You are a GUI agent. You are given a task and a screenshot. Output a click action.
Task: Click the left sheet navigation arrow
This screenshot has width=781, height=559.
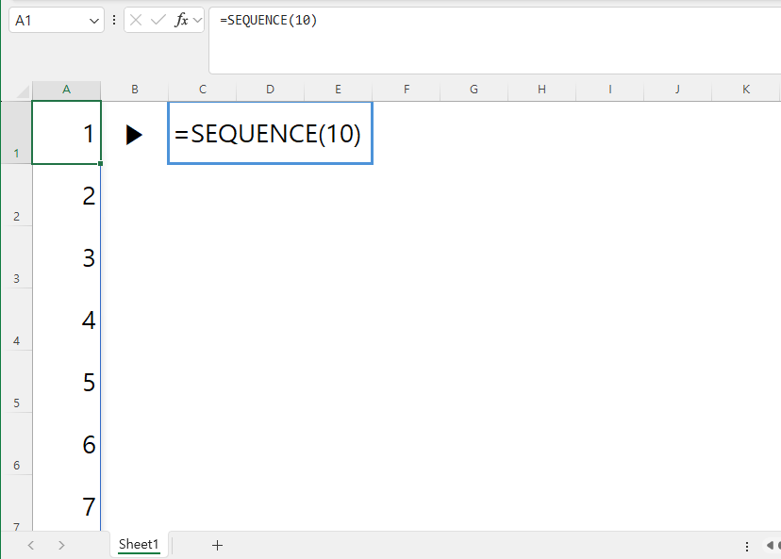pyautogui.click(x=30, y=545)
